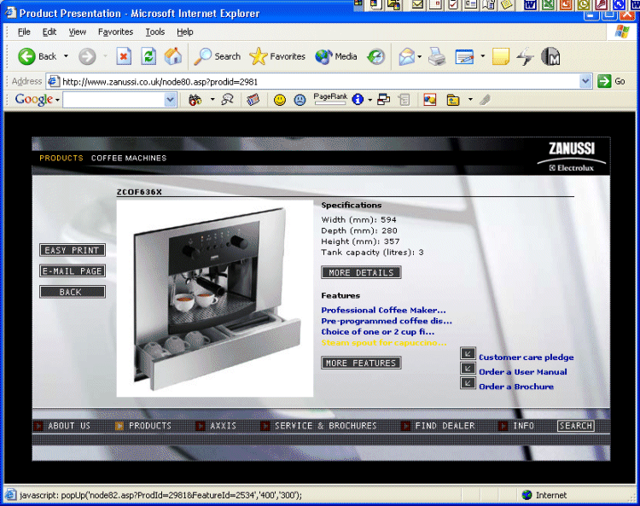
Task: Open INFO navigation item
Action: [x=523, y=426]
